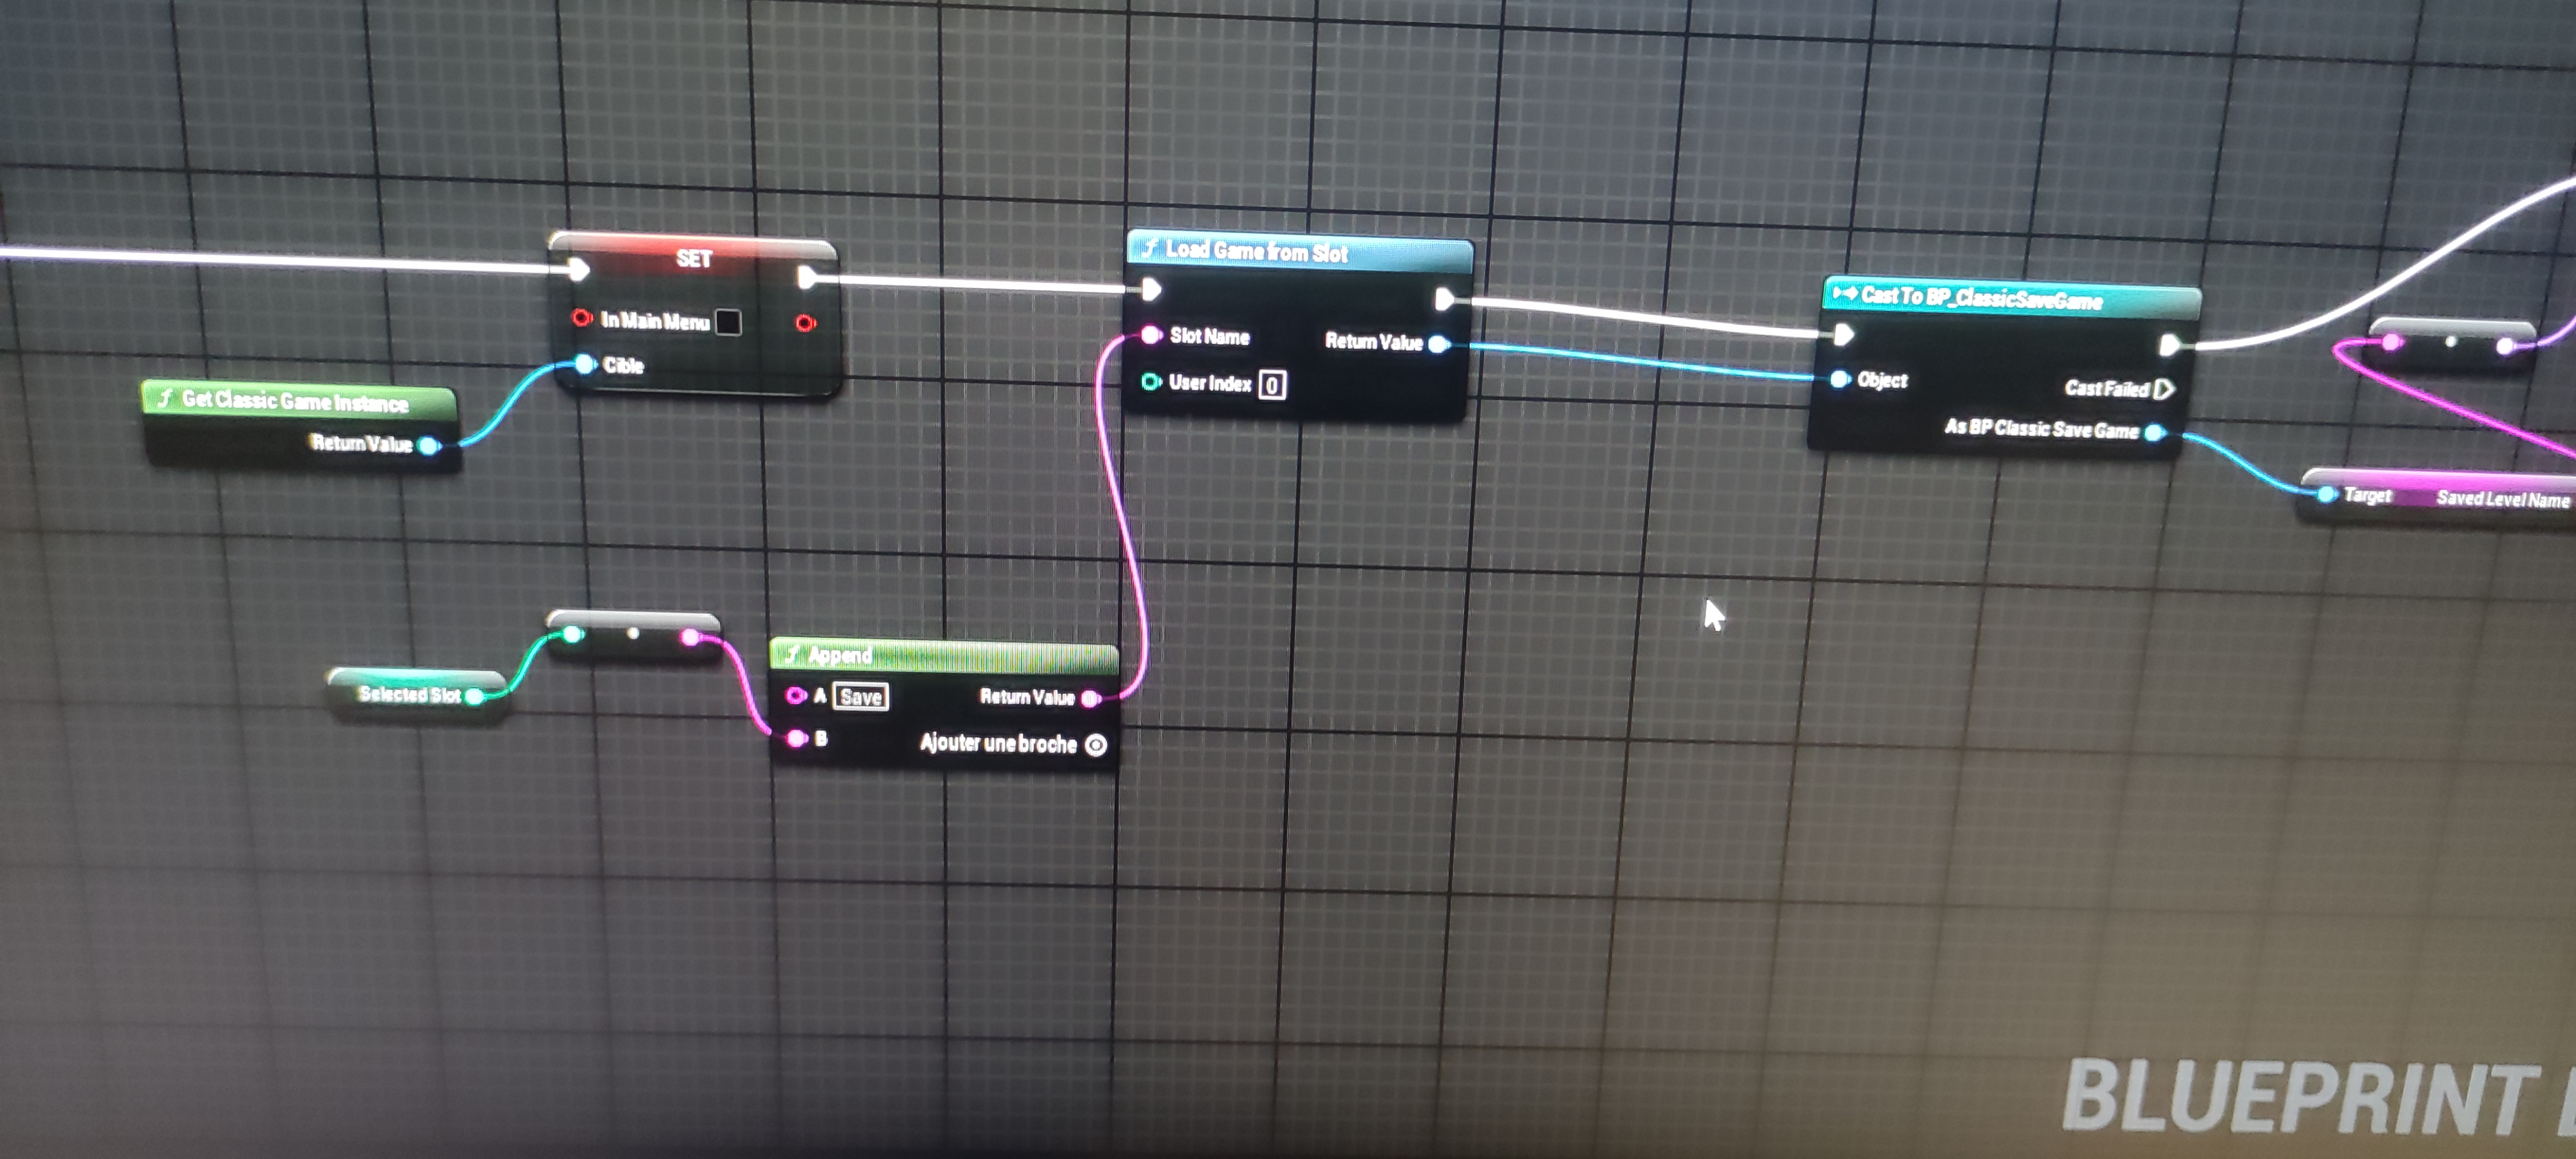2576x1159 pixels.
Task: Toggle the In Main Menu checkbox
Action: pos(729,323)
